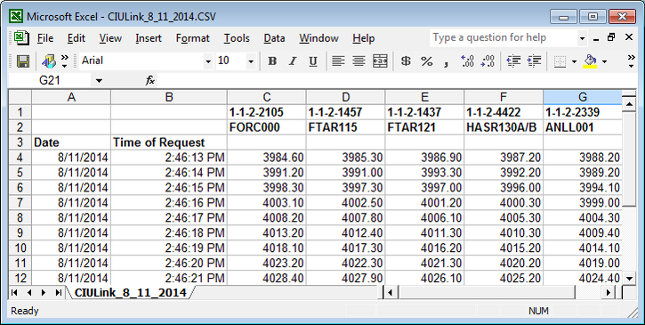Click next sheet tab scroll button
This screenshot has height=325, width=645.
tap(44, 292)
